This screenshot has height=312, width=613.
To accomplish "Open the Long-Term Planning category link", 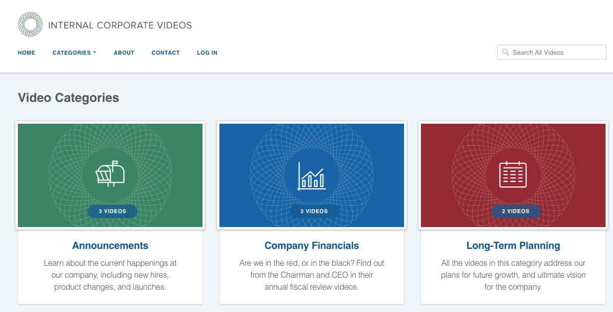I will pyautogui.click(x=513, y=245).
